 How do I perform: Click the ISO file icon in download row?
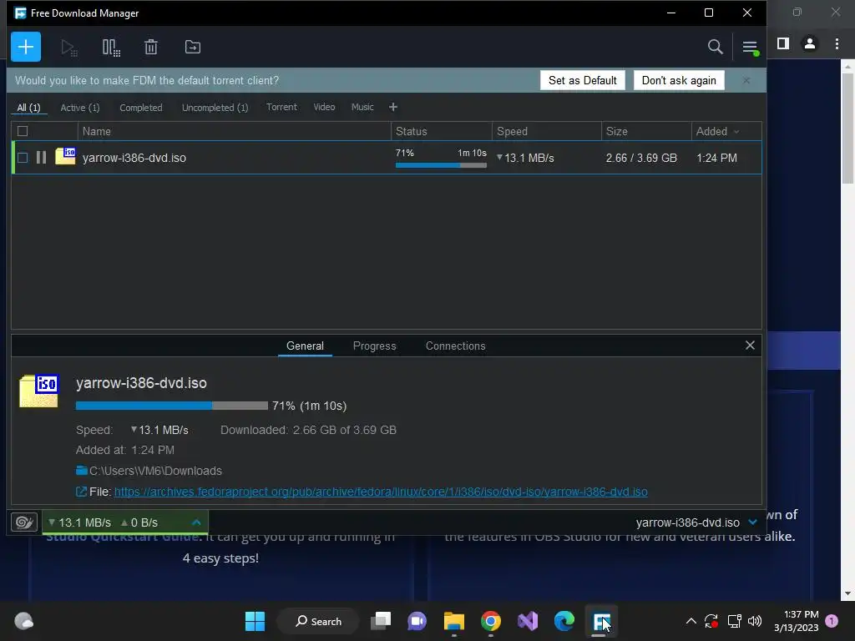(x=65, y=156)
